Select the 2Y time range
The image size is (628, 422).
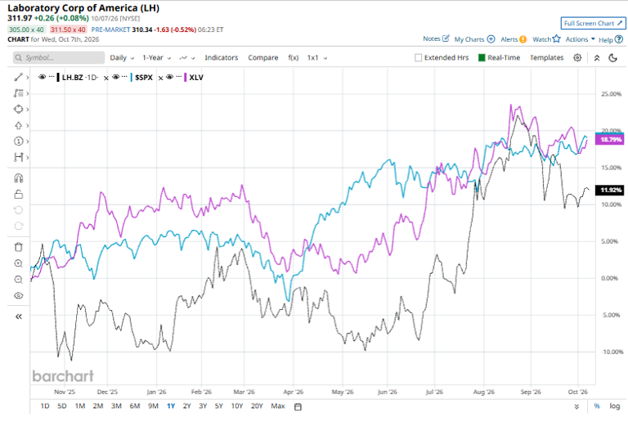[x=186, y=406]
